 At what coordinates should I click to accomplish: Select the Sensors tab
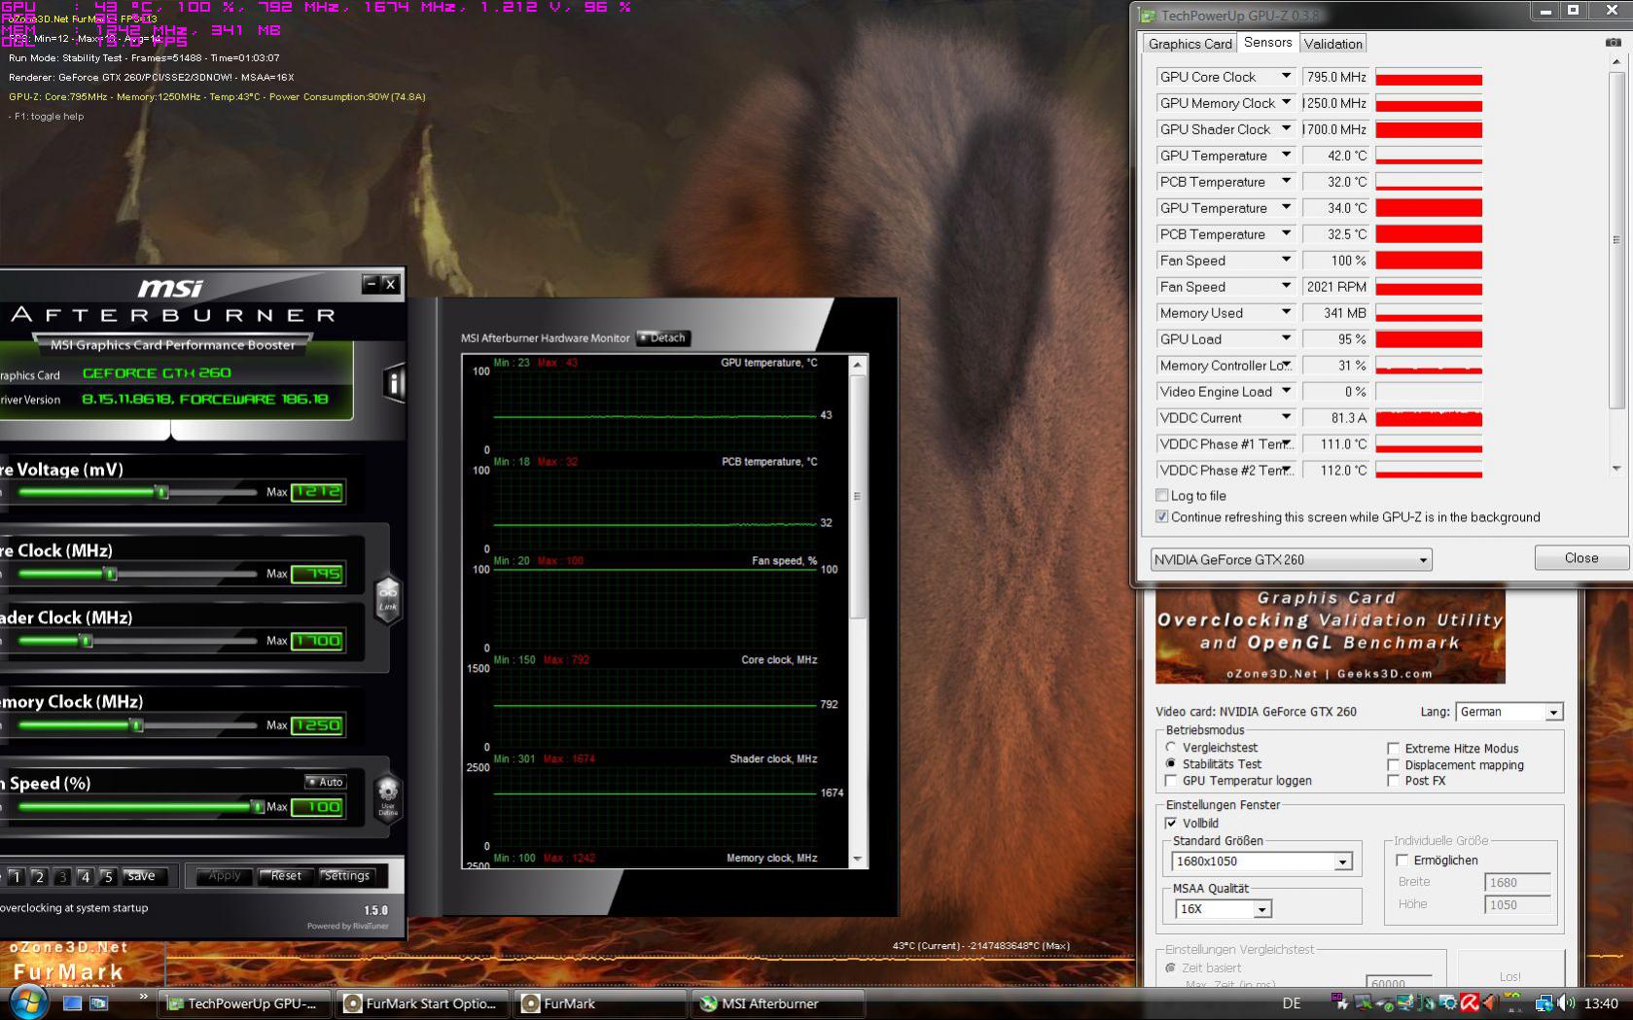tap(1267, 43)
